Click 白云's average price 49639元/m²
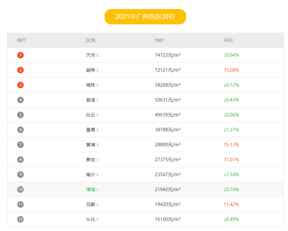Screen dimensions: 288x231 point(168,115)
